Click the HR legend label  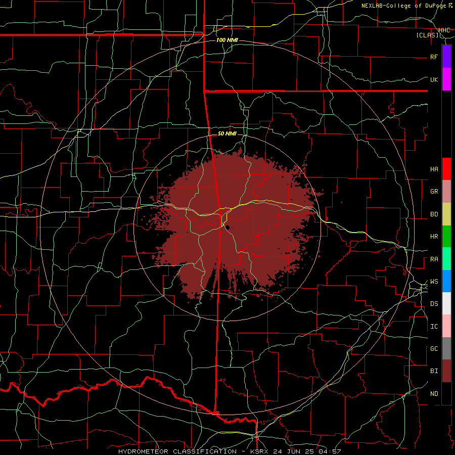point(434,237)
